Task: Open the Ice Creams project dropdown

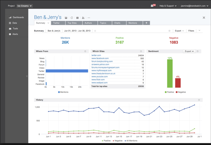Action: coord(25,6)
